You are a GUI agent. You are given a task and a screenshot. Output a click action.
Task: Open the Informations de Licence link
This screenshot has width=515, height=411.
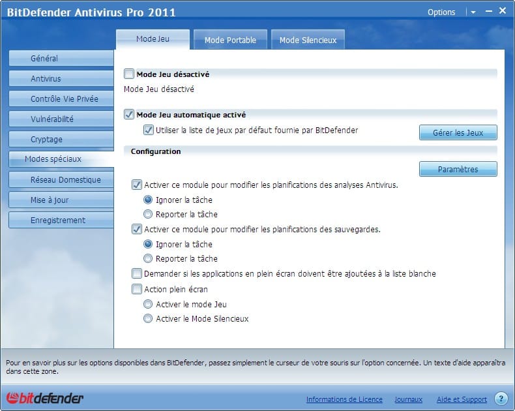(x=344, y=399)
